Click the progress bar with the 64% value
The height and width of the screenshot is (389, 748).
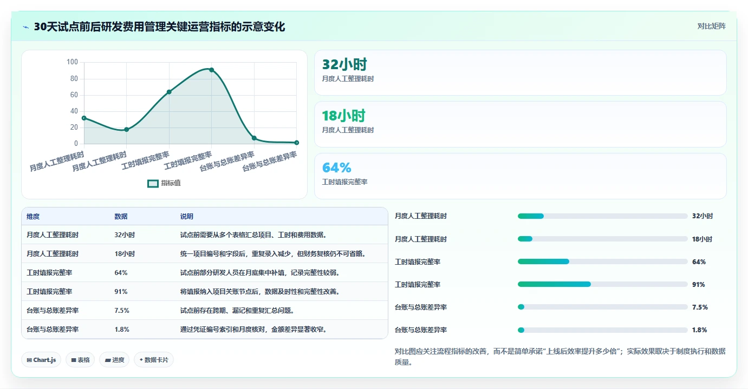pyautogui.click(x=602, y=261)
